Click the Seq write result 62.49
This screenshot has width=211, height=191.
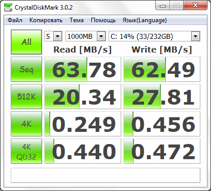pos(162,69)
